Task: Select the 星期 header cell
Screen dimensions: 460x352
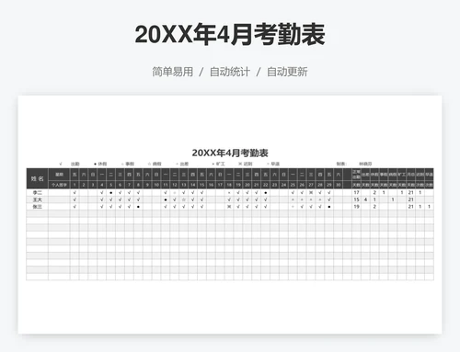Action: (59, 175)
